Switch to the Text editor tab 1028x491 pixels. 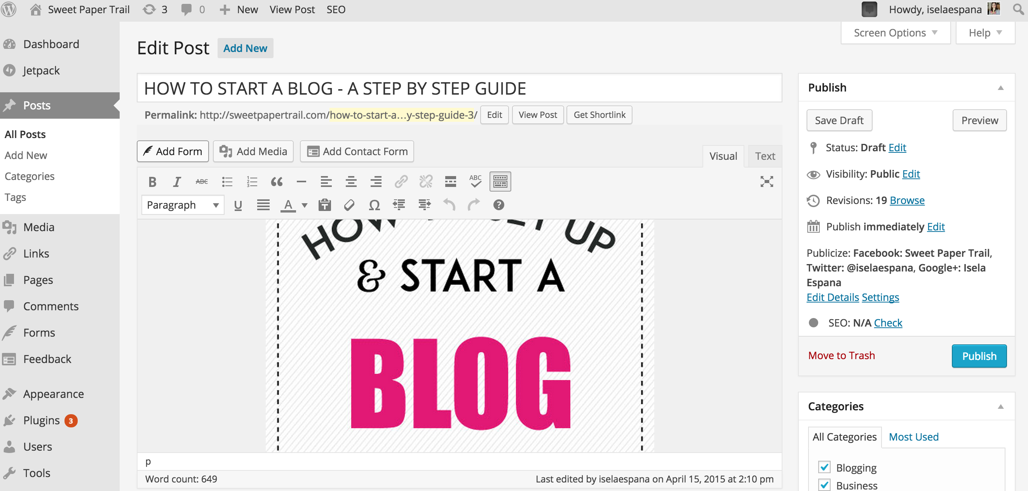click(x=765, y=156)
